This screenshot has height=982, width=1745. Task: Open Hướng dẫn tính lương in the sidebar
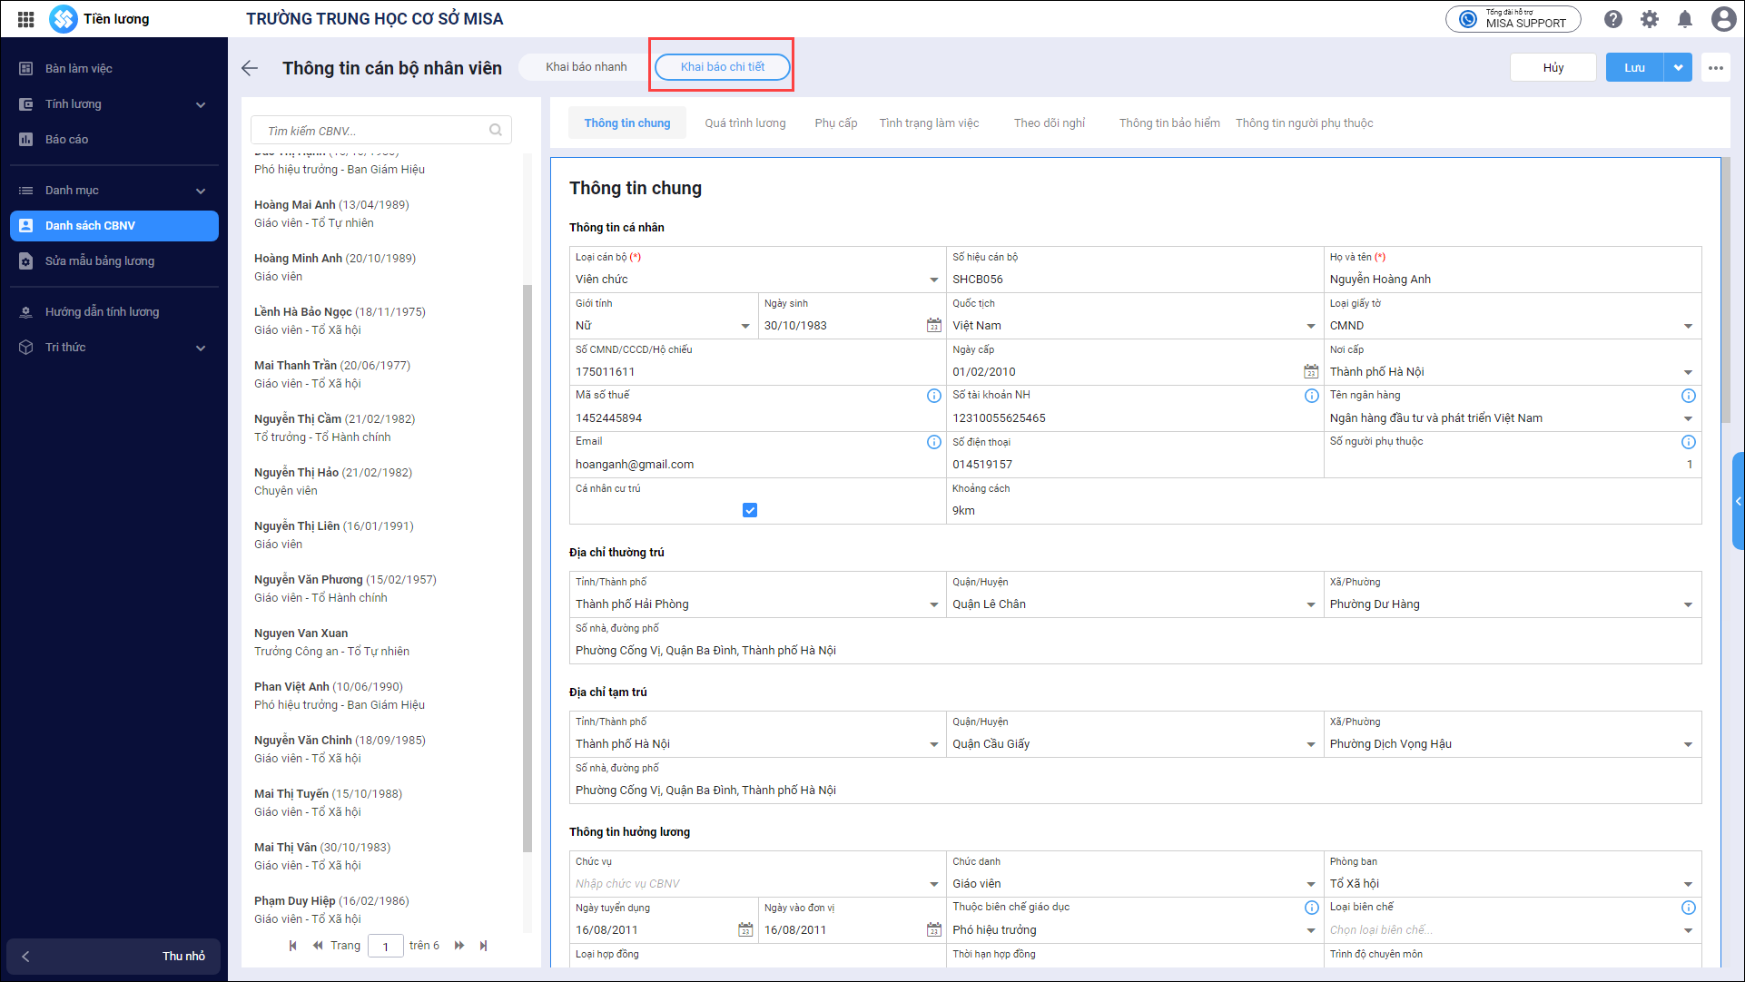(x=114, y=312)
